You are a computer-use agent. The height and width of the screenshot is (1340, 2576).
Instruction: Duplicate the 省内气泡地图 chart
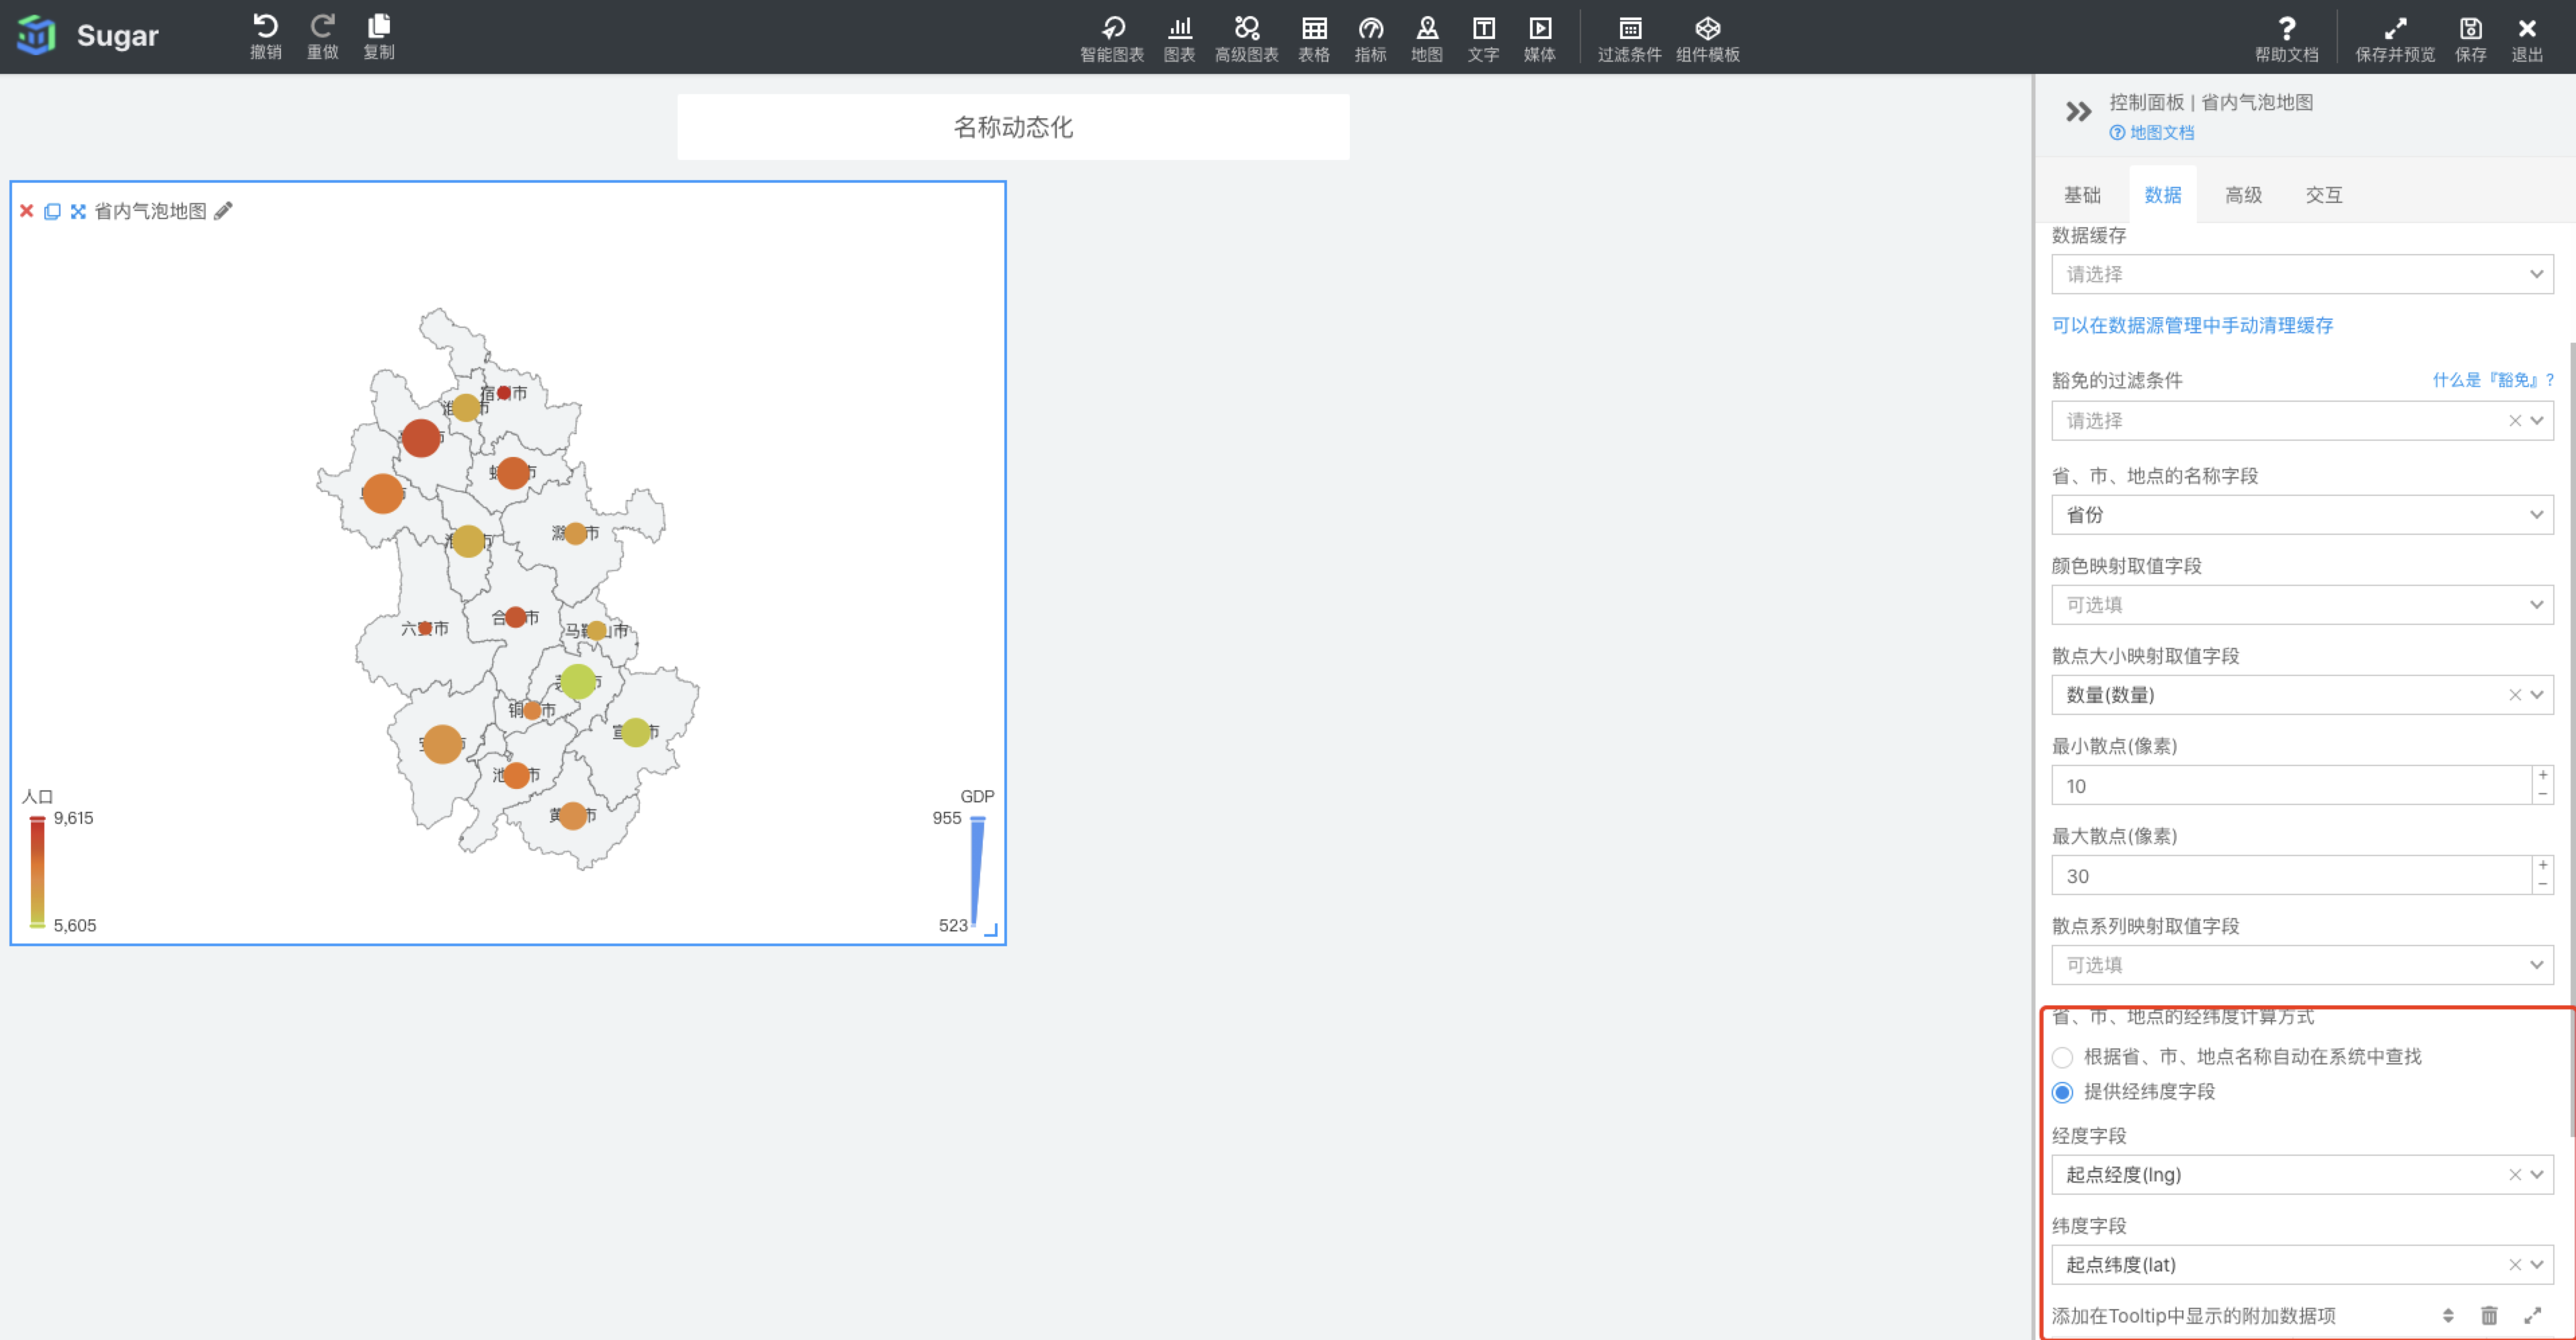[x=52, y=211]
